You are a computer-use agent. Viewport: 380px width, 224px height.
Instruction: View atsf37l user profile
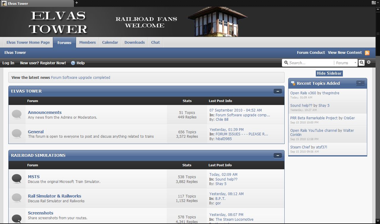(322, 147)
